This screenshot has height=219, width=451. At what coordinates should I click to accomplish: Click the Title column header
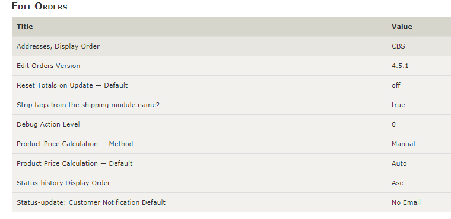click(25, 27)
